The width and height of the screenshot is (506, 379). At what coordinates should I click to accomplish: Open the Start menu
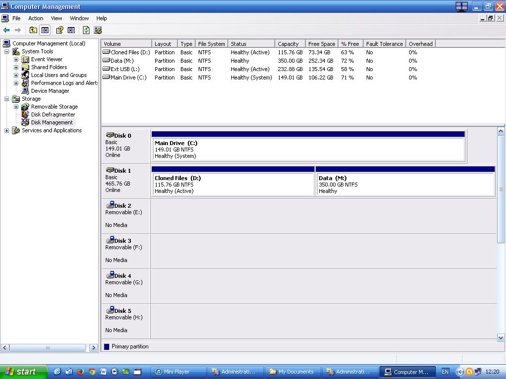24,372
